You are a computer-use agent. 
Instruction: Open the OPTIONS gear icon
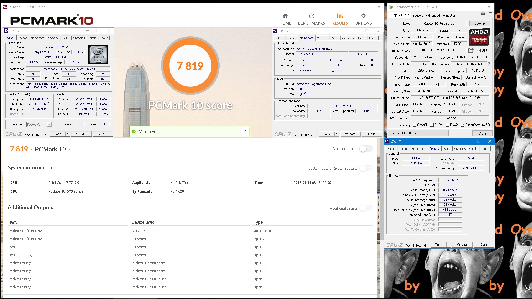363,16
